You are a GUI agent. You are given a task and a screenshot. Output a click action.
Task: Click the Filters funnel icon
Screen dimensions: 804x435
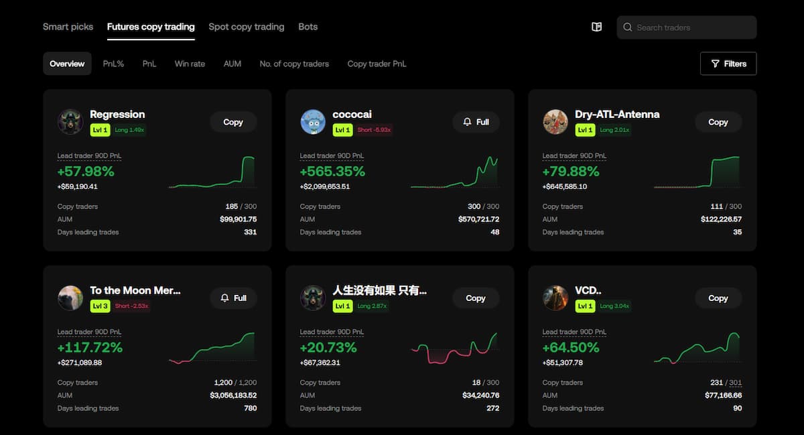tap(716, 63)
